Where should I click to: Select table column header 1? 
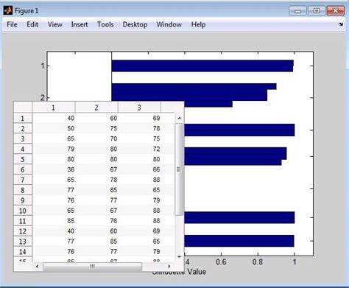(x=53, y=108)
